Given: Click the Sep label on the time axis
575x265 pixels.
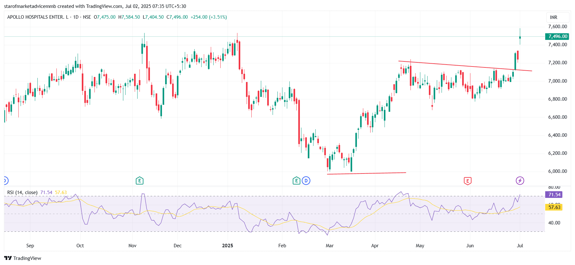Looking at the screenshot, I should (x=30, y=246).
